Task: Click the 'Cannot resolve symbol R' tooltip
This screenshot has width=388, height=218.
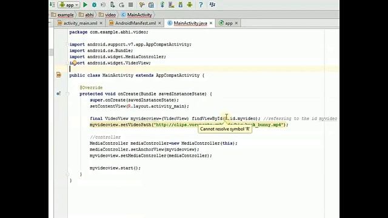Action: (x=225, y=129)
